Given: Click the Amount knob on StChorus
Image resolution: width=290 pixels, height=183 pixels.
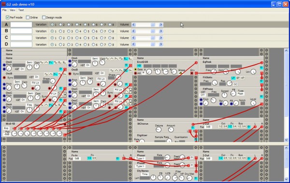Looking at the screenshot, I should pyautogui.click(x=171, y=130).
